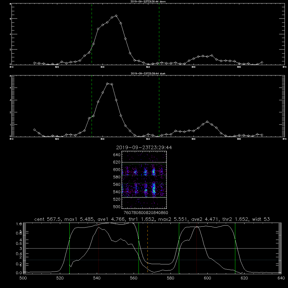Click the 'widt 53' value

click(x=261, y=219)
